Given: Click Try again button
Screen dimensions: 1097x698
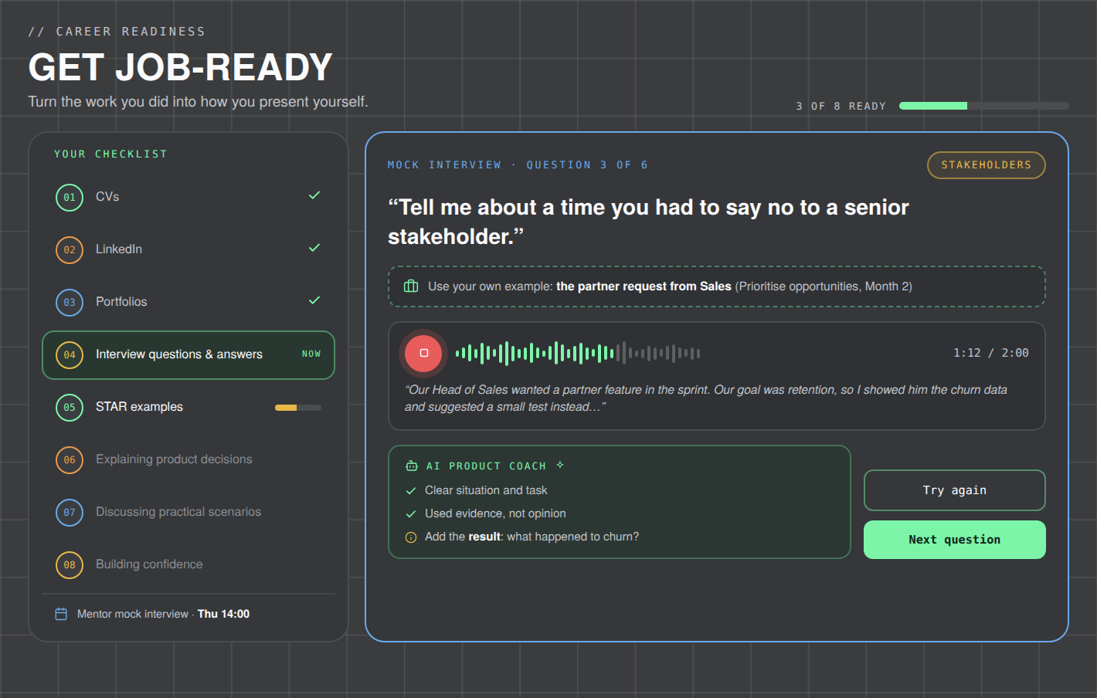Looking at the screenshot, I should click(x=954, y=490).
